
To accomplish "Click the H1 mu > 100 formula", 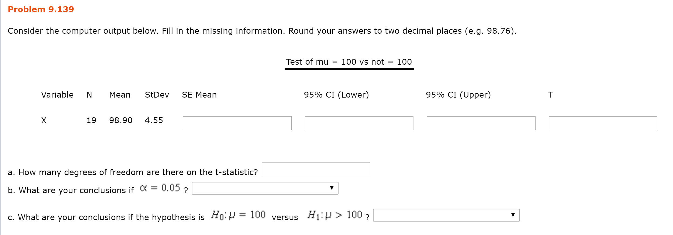I will [x=335, y=215].
